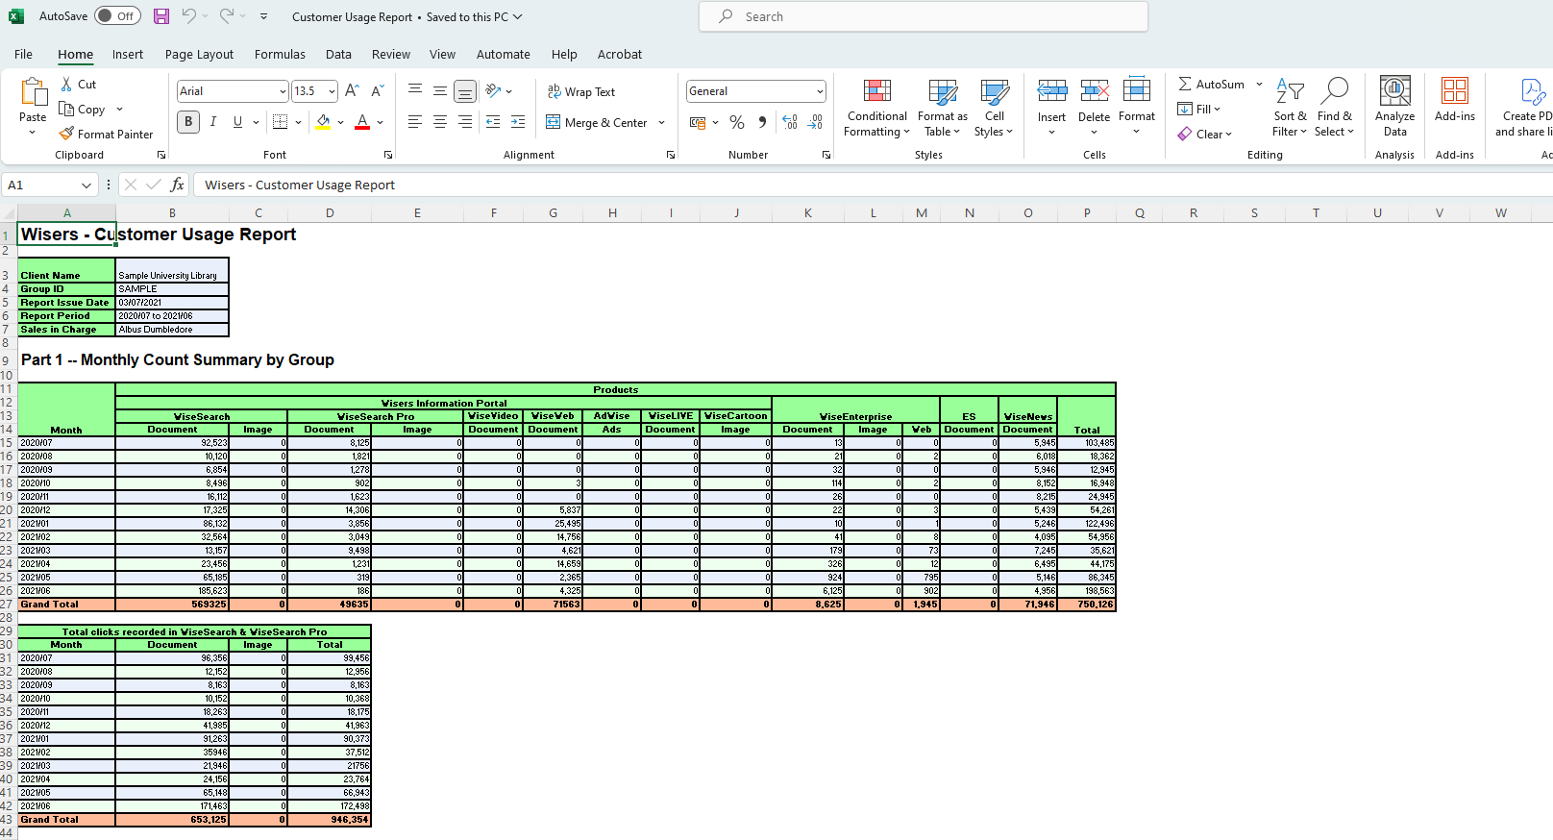Apply middle vertical alignment
1553x840 pixels.
[x=440, y=91]
